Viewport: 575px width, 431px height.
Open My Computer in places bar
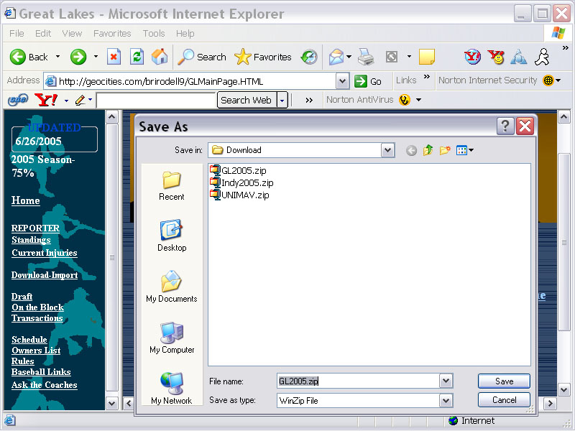click(x=172, y=338)
